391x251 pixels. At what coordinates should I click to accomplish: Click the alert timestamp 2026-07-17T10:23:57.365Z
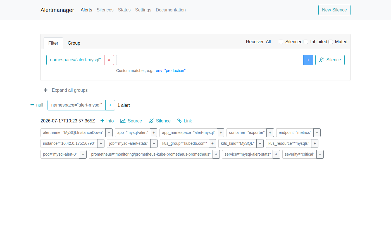(68, 121)
